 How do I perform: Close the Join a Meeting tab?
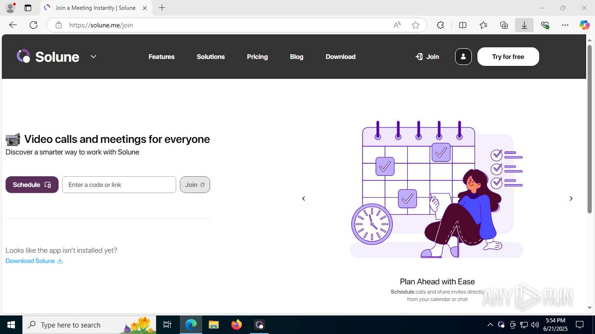pos(145,8)
